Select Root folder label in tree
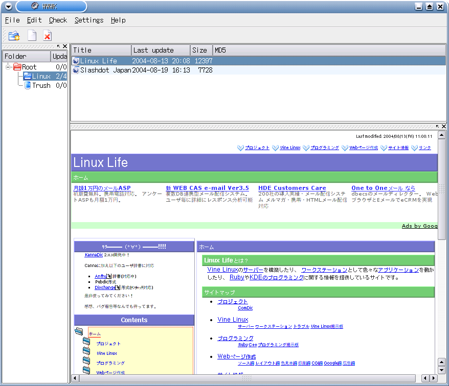449x386 pixels. (29, 67)
